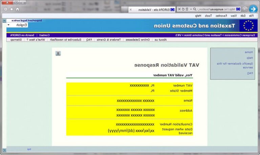Click the xx/xx/xxxx (dd/mm/yyyy) date value
Image resolution: width=260 pixels, height=155 pixels.
pos(131,131)
